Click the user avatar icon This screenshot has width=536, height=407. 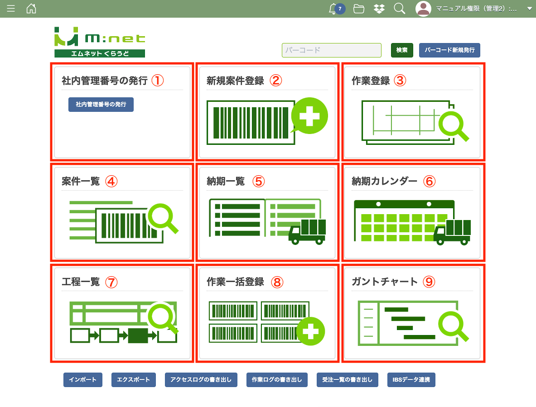pyautogui.click(x=423, y=9)
